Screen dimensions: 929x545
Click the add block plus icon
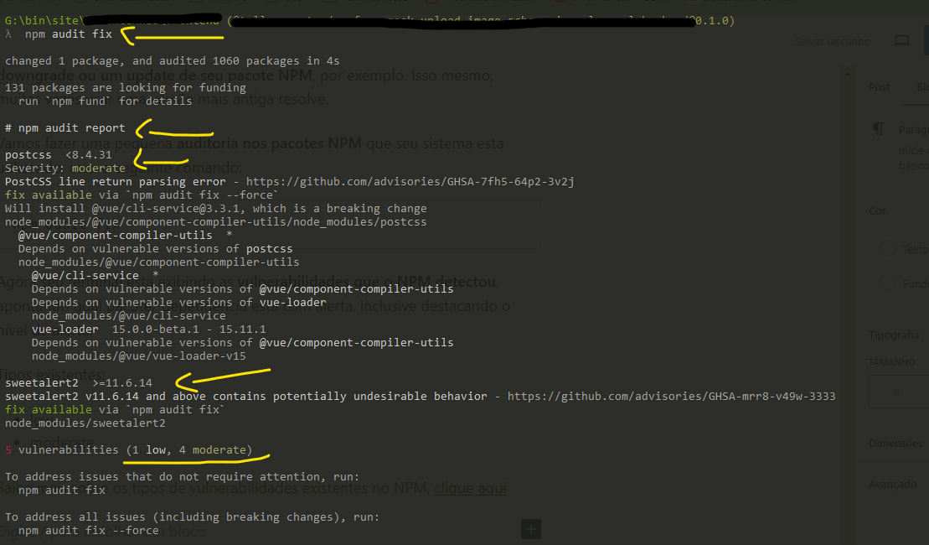pyautogui.click(x=531, y=528)
